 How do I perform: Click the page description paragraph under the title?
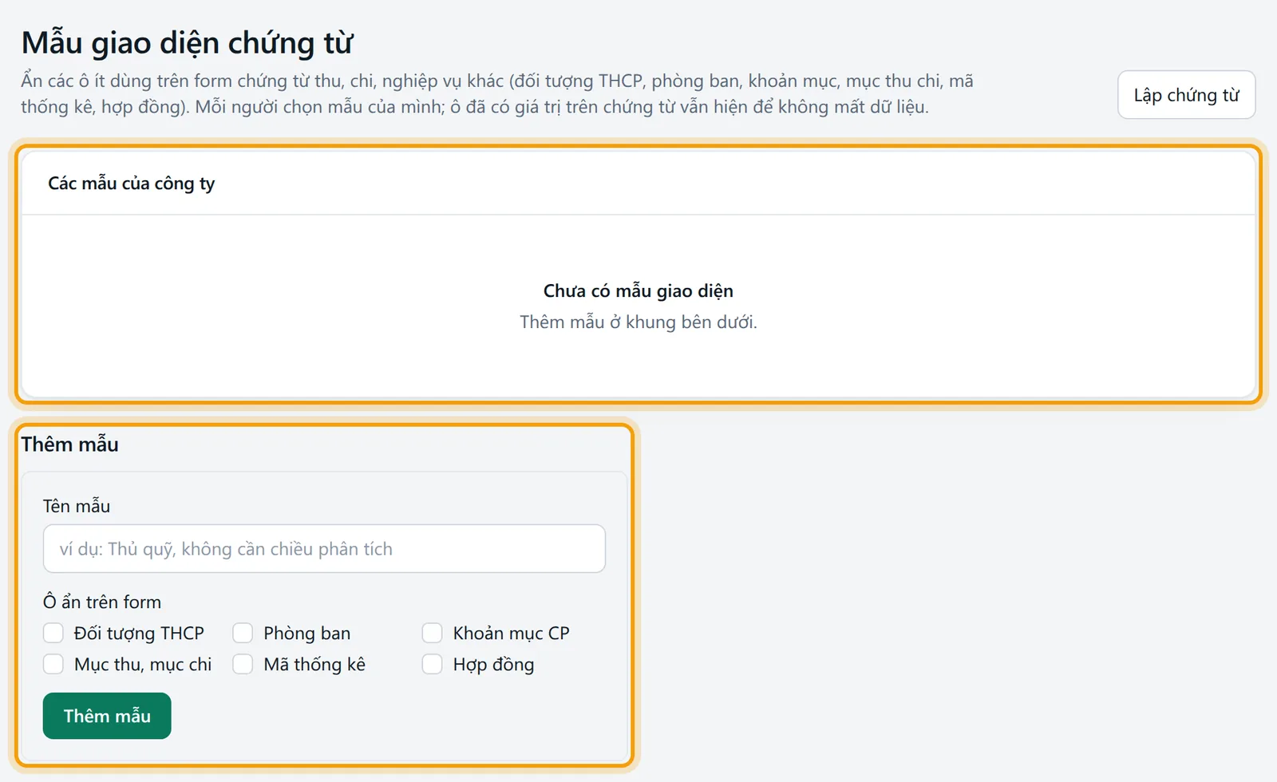pyautogui.click(x=497, y=93)
